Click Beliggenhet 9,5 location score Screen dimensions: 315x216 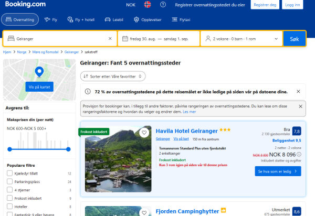click(287, 141)
